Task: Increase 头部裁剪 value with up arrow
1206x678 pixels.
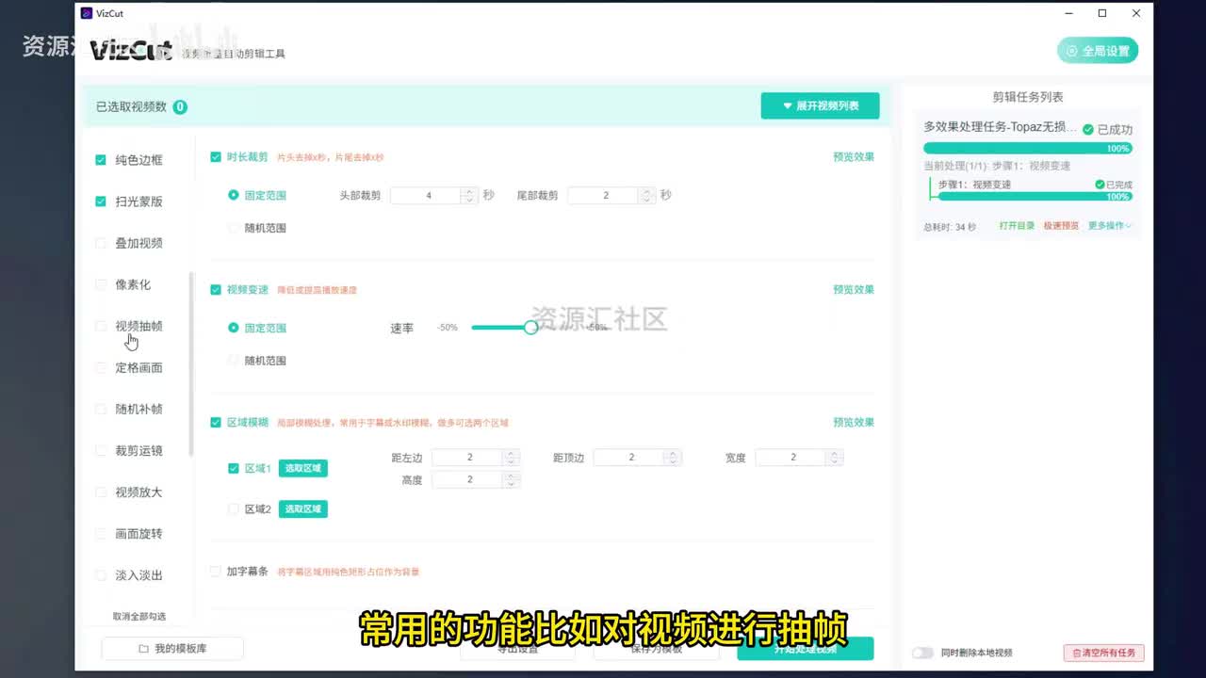Action: point(469,191)
